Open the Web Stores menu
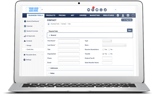Screen dimensions: 155x94 (108, 15)
